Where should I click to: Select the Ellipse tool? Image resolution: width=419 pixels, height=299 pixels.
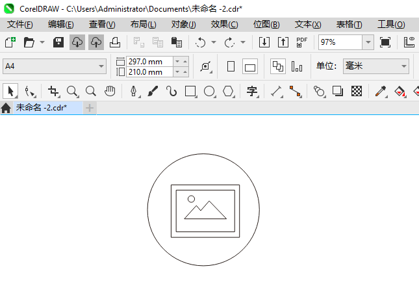209,92
